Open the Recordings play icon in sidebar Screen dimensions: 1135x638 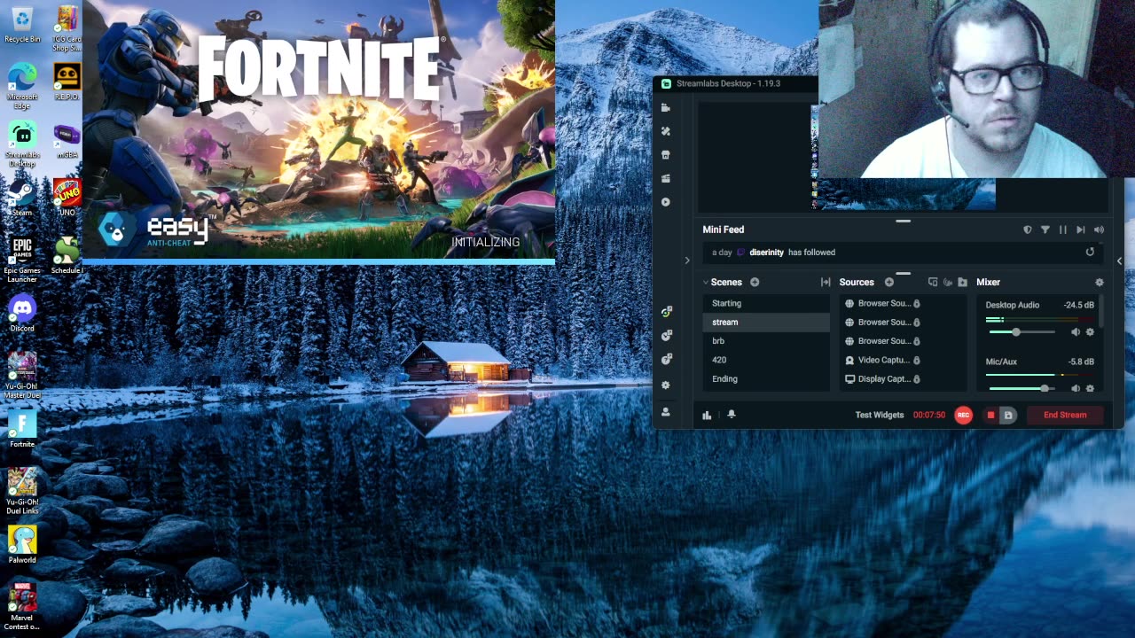(666, 202)
